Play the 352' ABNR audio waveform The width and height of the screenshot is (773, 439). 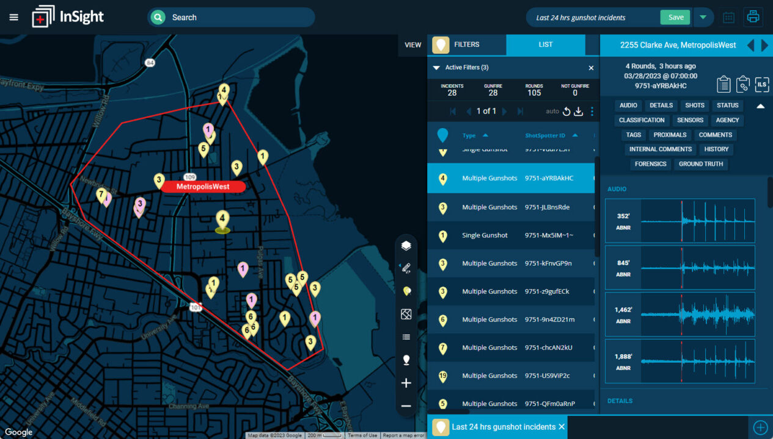tap(680, 221)
